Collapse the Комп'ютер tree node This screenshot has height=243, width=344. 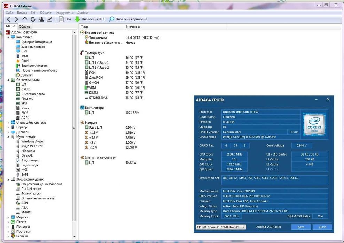pos(8,37)
